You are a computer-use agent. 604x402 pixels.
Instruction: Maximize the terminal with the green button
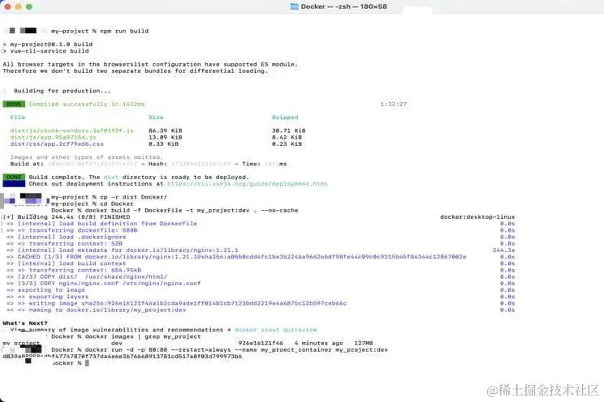pyautogui.click(x=29, y=6)
